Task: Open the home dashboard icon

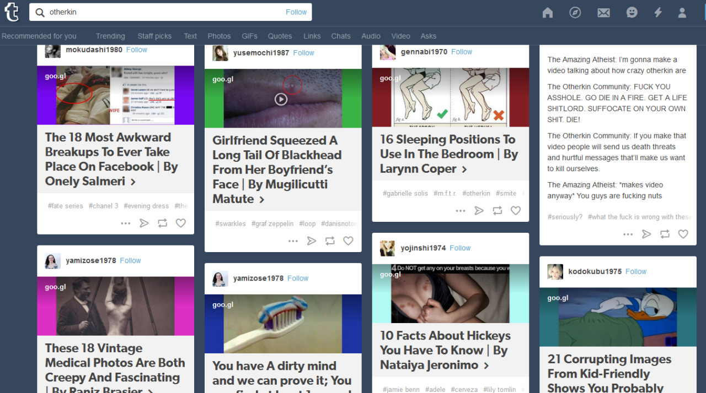Action: coord(547,13)
